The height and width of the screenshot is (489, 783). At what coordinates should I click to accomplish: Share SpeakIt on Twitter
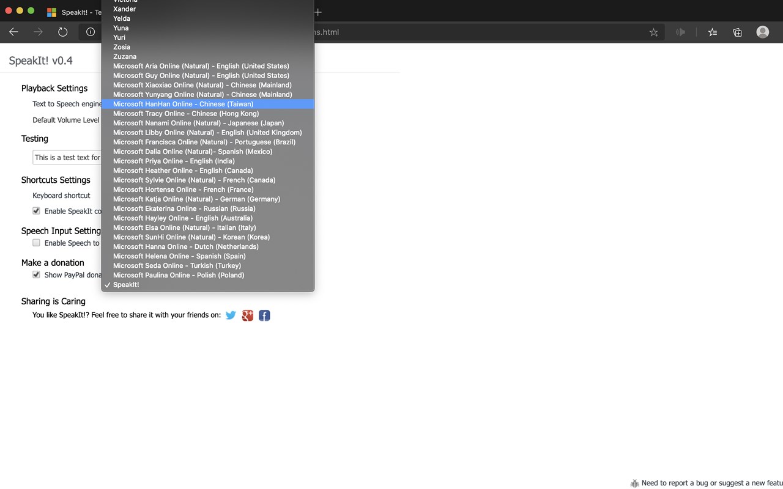point(231,315)
